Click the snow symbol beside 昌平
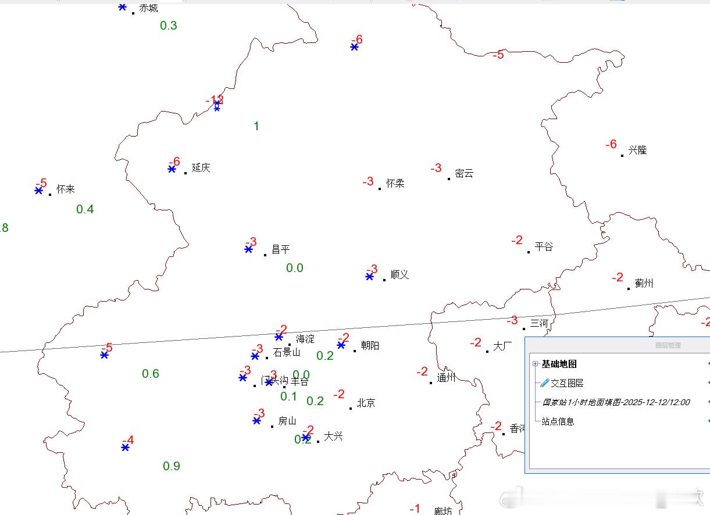710x515 pixels. coord(248,249)
